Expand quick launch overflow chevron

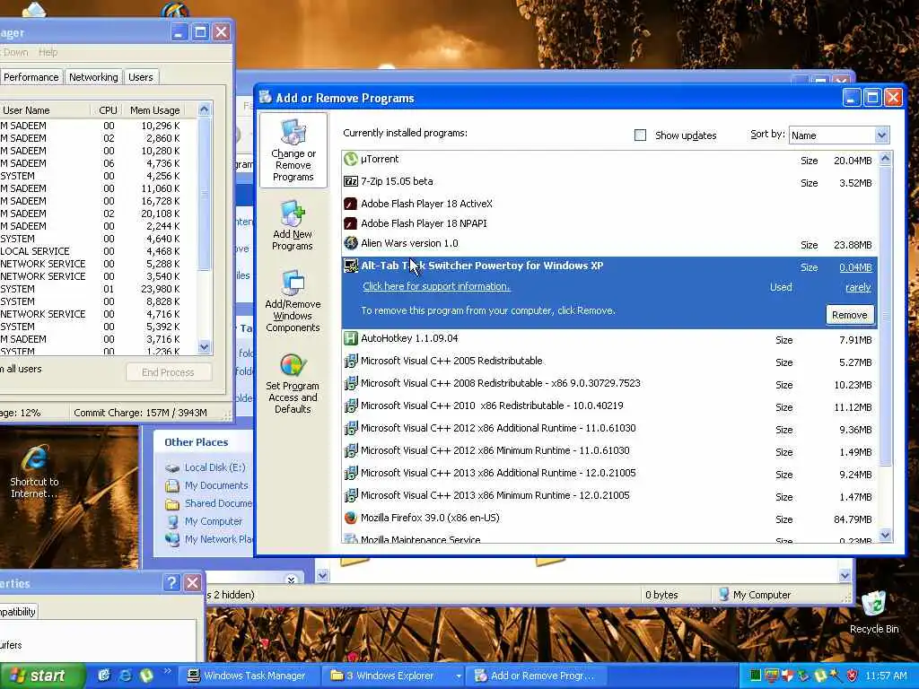(168, 672)
